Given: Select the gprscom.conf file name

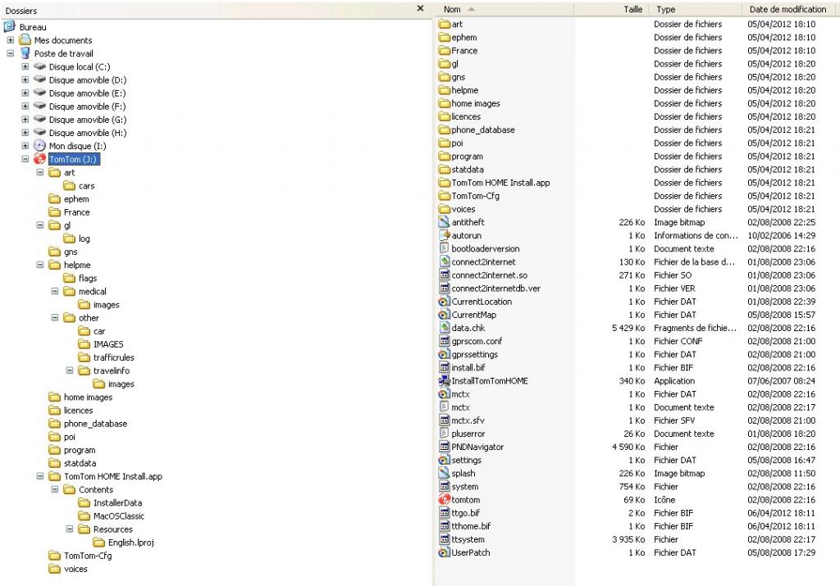Looking at the screenshot, I should tap(477, 341).
